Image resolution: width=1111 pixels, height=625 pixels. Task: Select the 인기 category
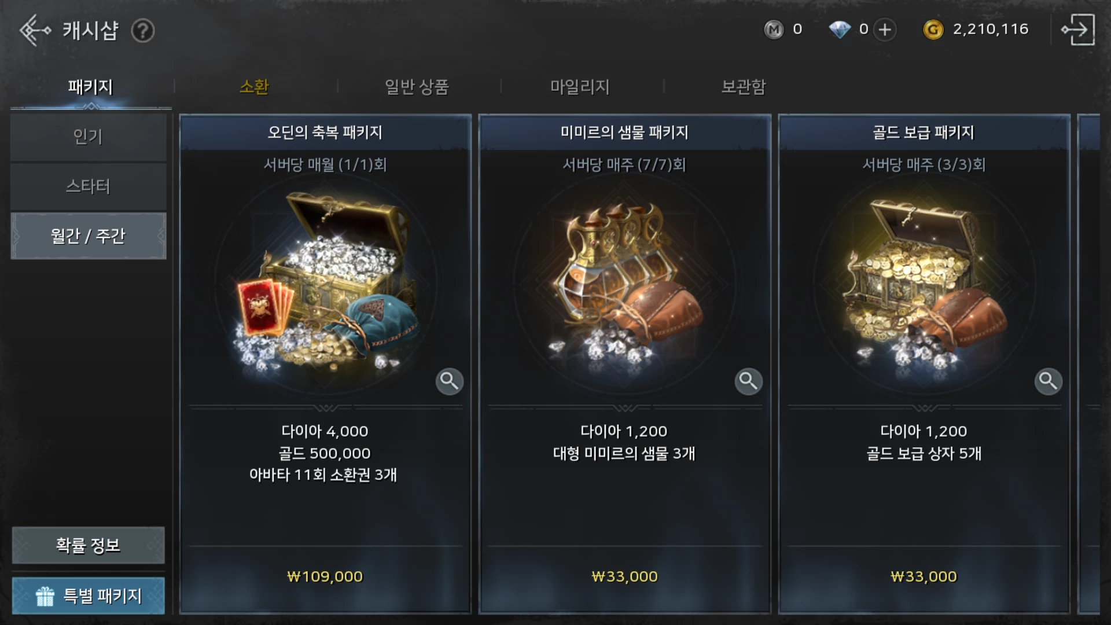(88, 137)
